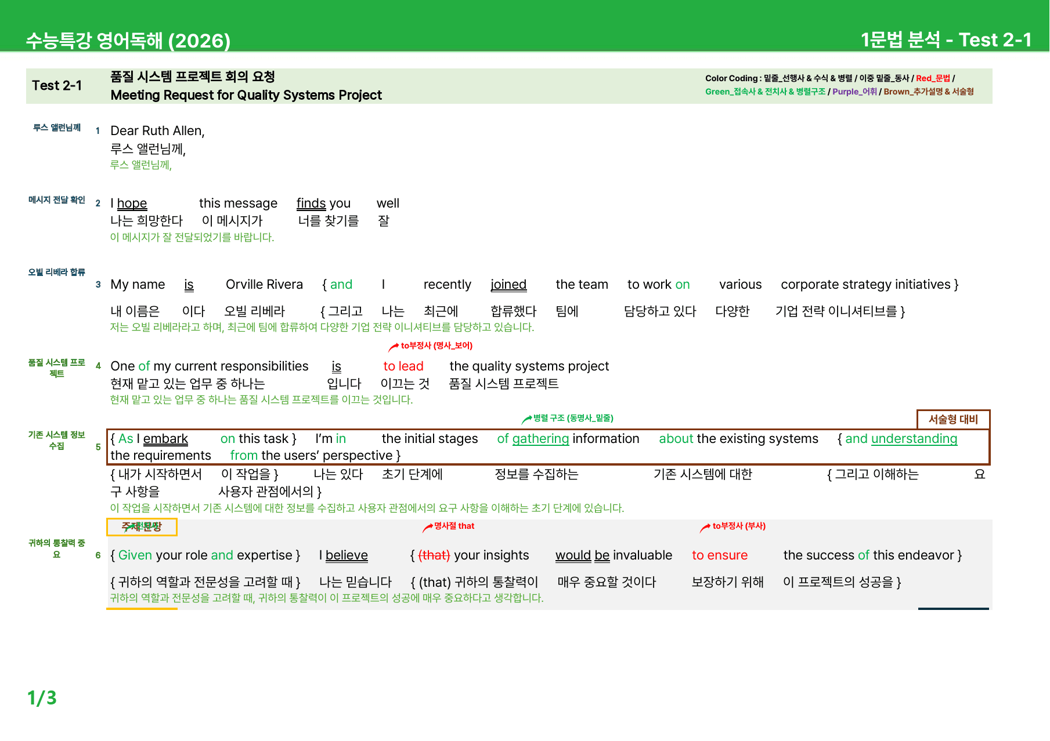Screen dimensions: 1050x741
Task: Click the 오빌 리베라 합류 side label
Action: point(57,272)
